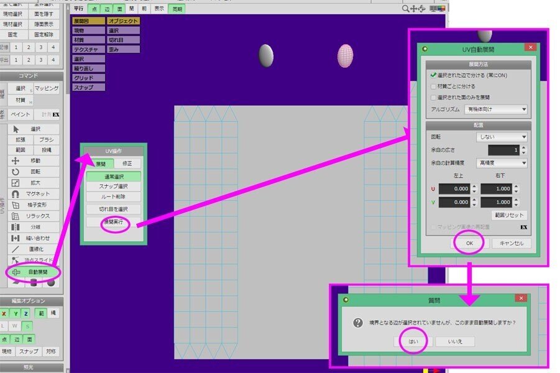
Task: Choose the 回転 rotate tool
Action: 33,172
